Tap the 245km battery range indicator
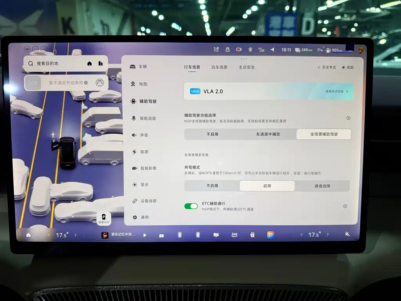This screenshot has height=301, width=401. click(x=304, y=50)
